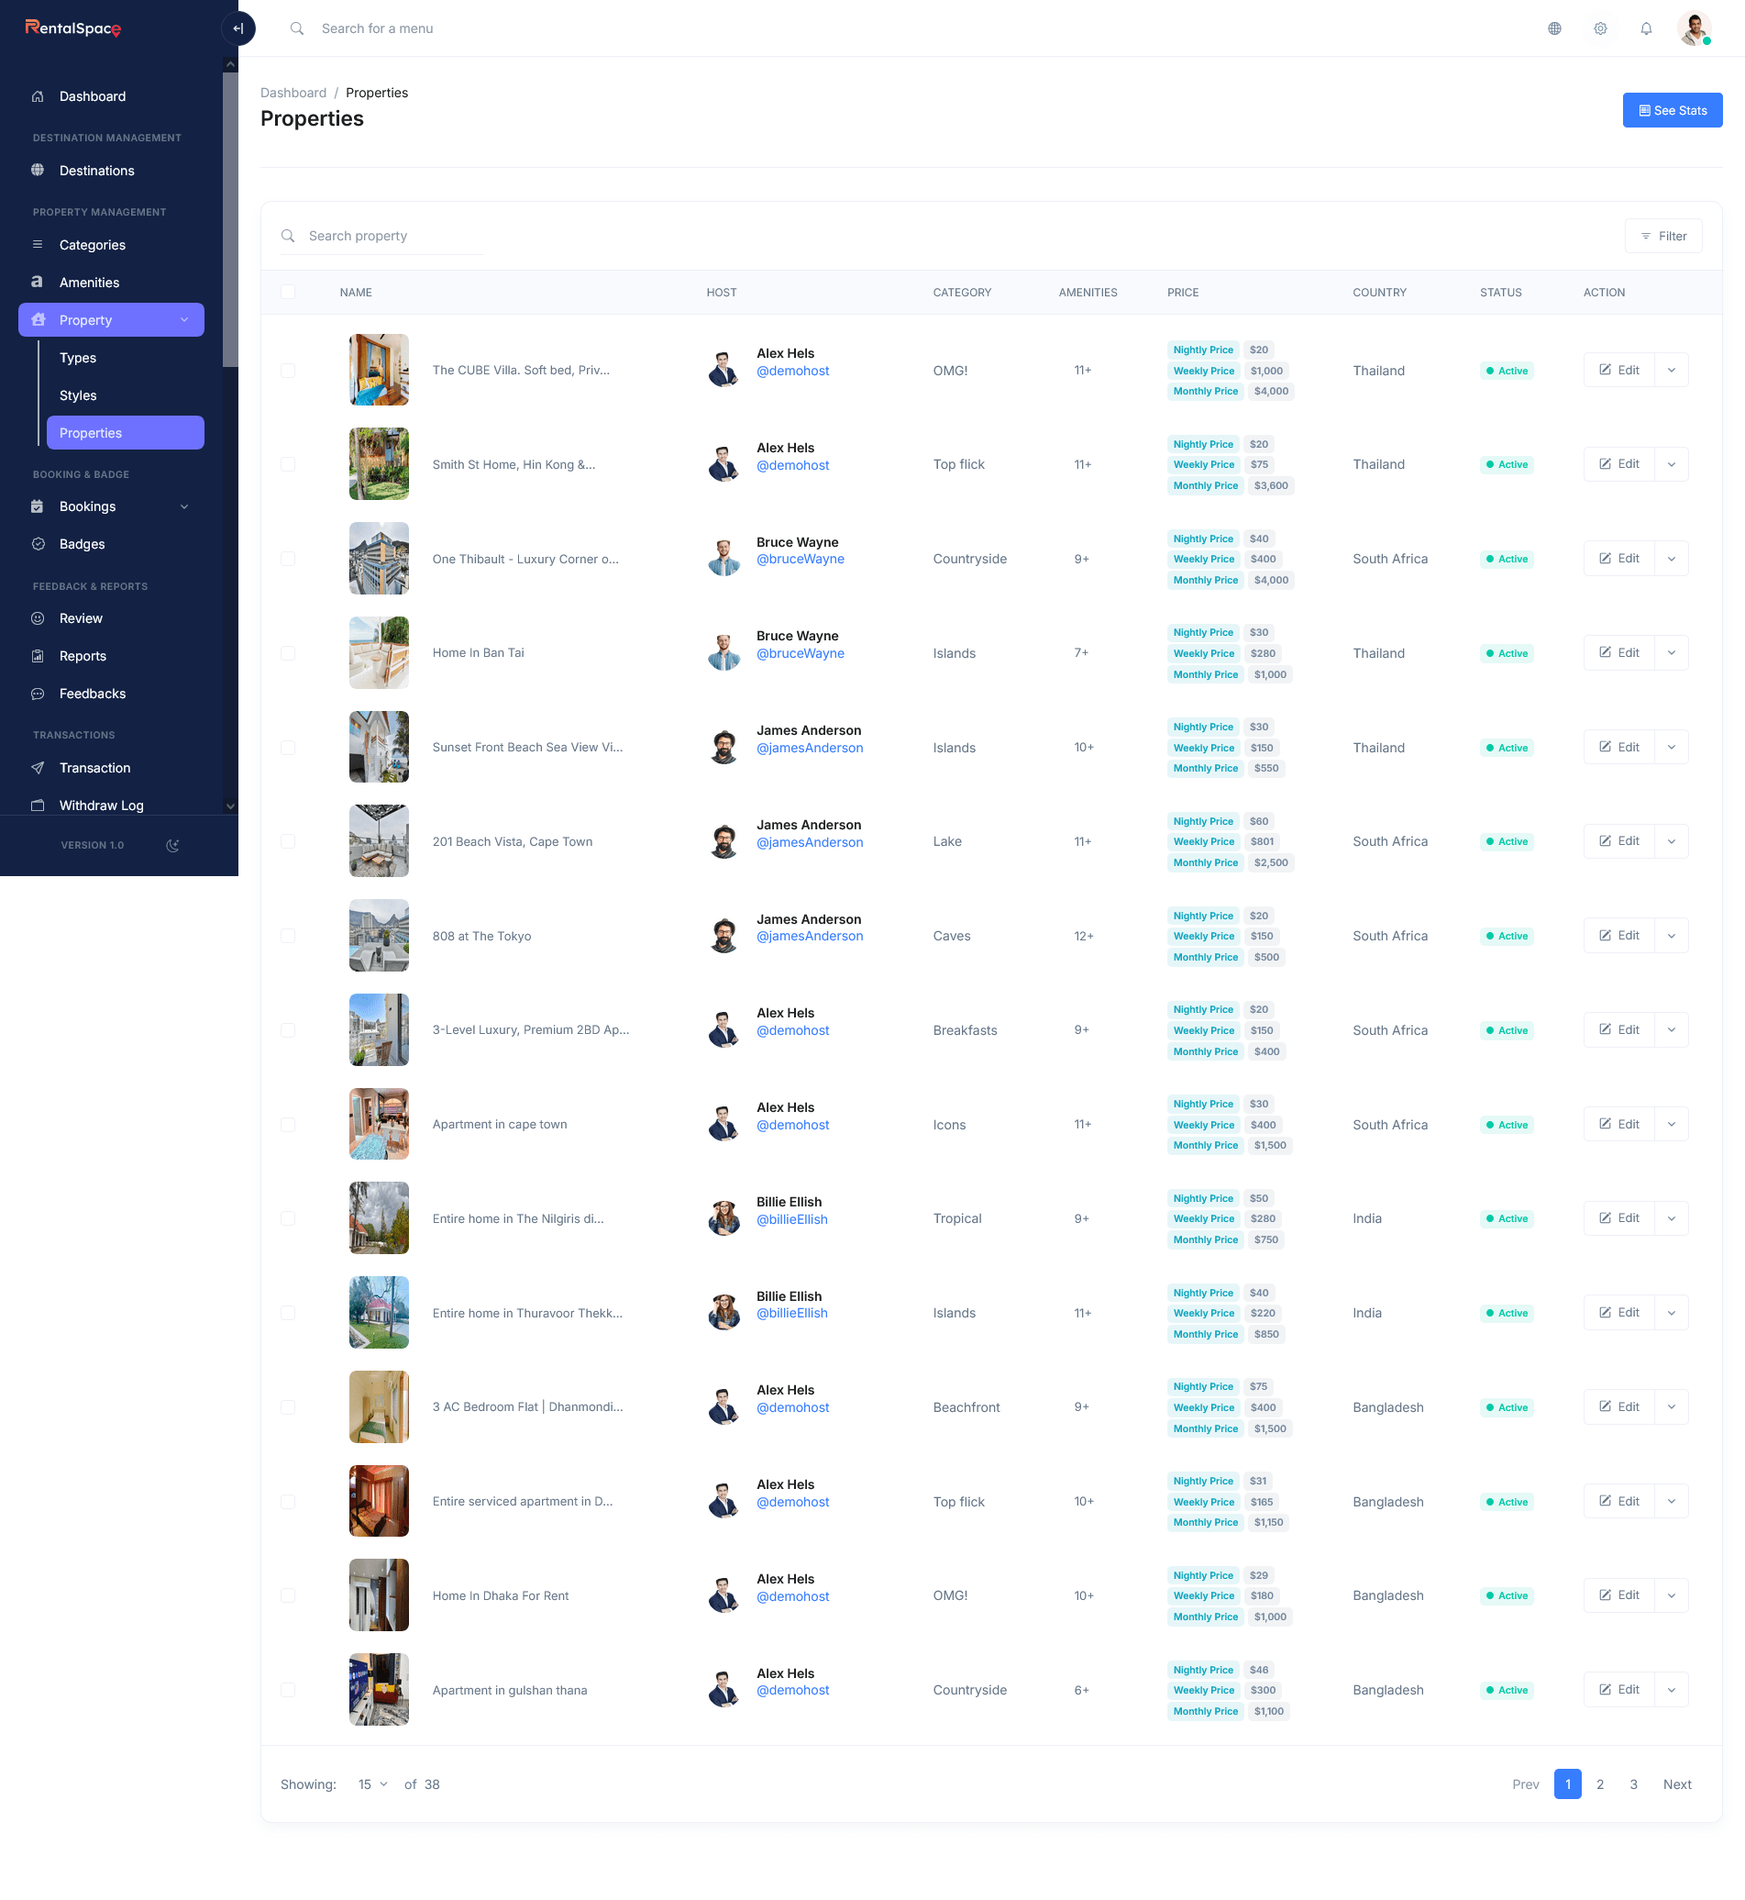Open action dropdown for Home In Ban Tai
1745x1900 pixels.
[1672, 653]
